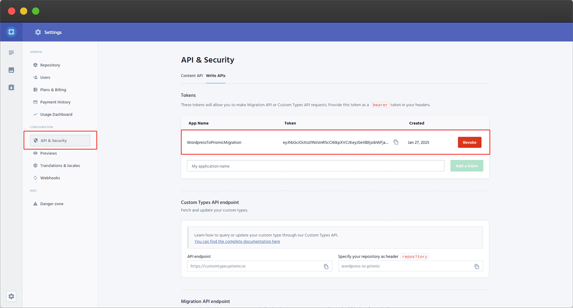Open the complete documentation link
The image size is (573, 308).
237,241
